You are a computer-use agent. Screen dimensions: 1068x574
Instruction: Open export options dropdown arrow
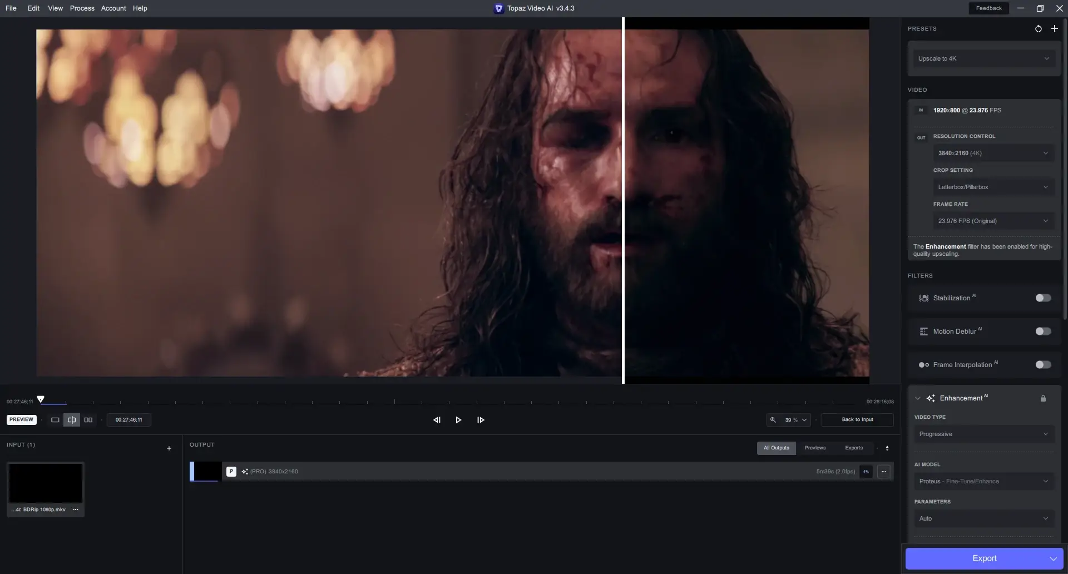pyautogui.click(x=1053, y=558)
